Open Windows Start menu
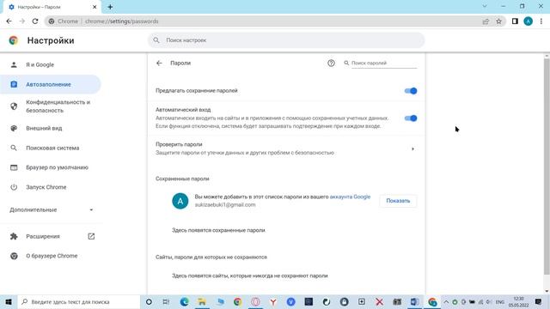 (9, 301)
